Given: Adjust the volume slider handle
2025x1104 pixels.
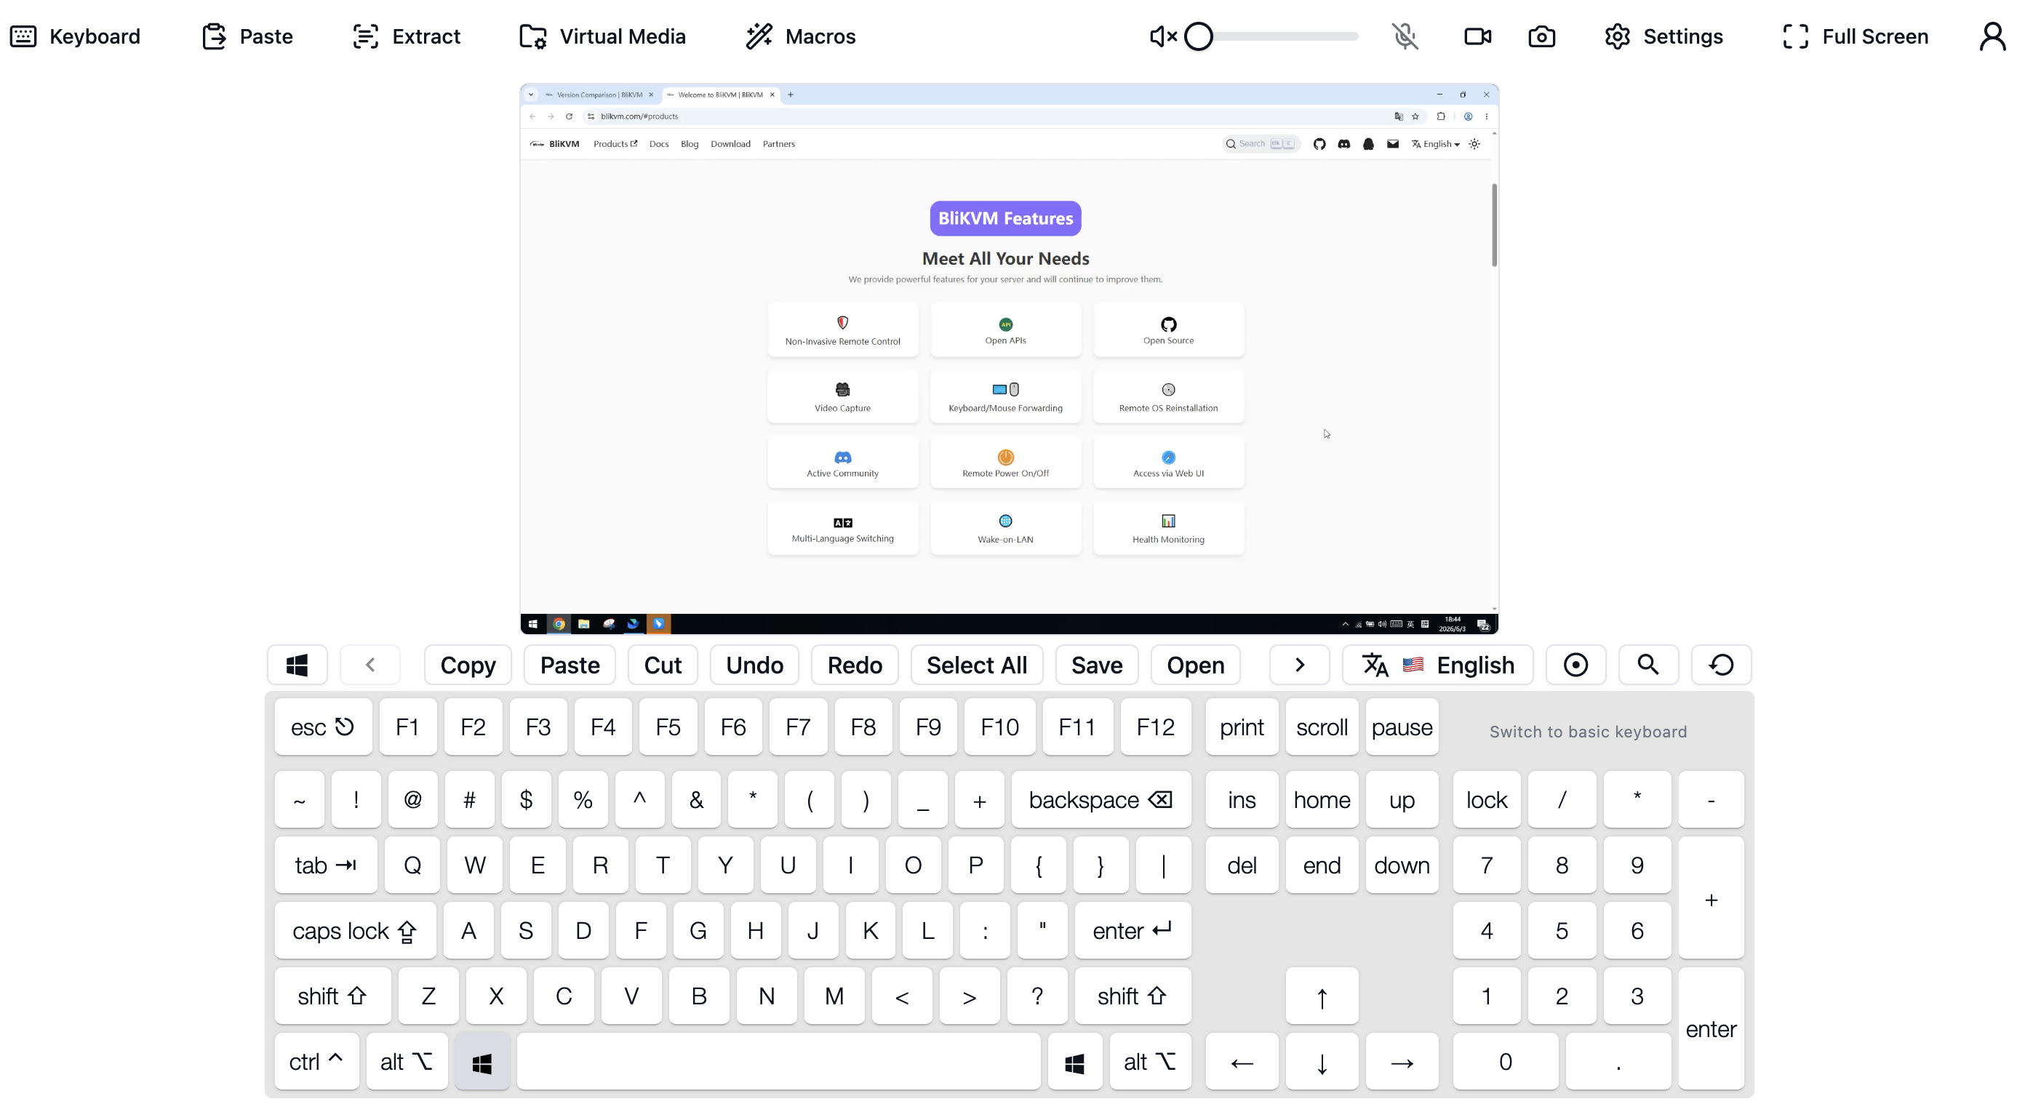Looking at the screenshot, I should pyautogui.click(x=1199, y=36).
